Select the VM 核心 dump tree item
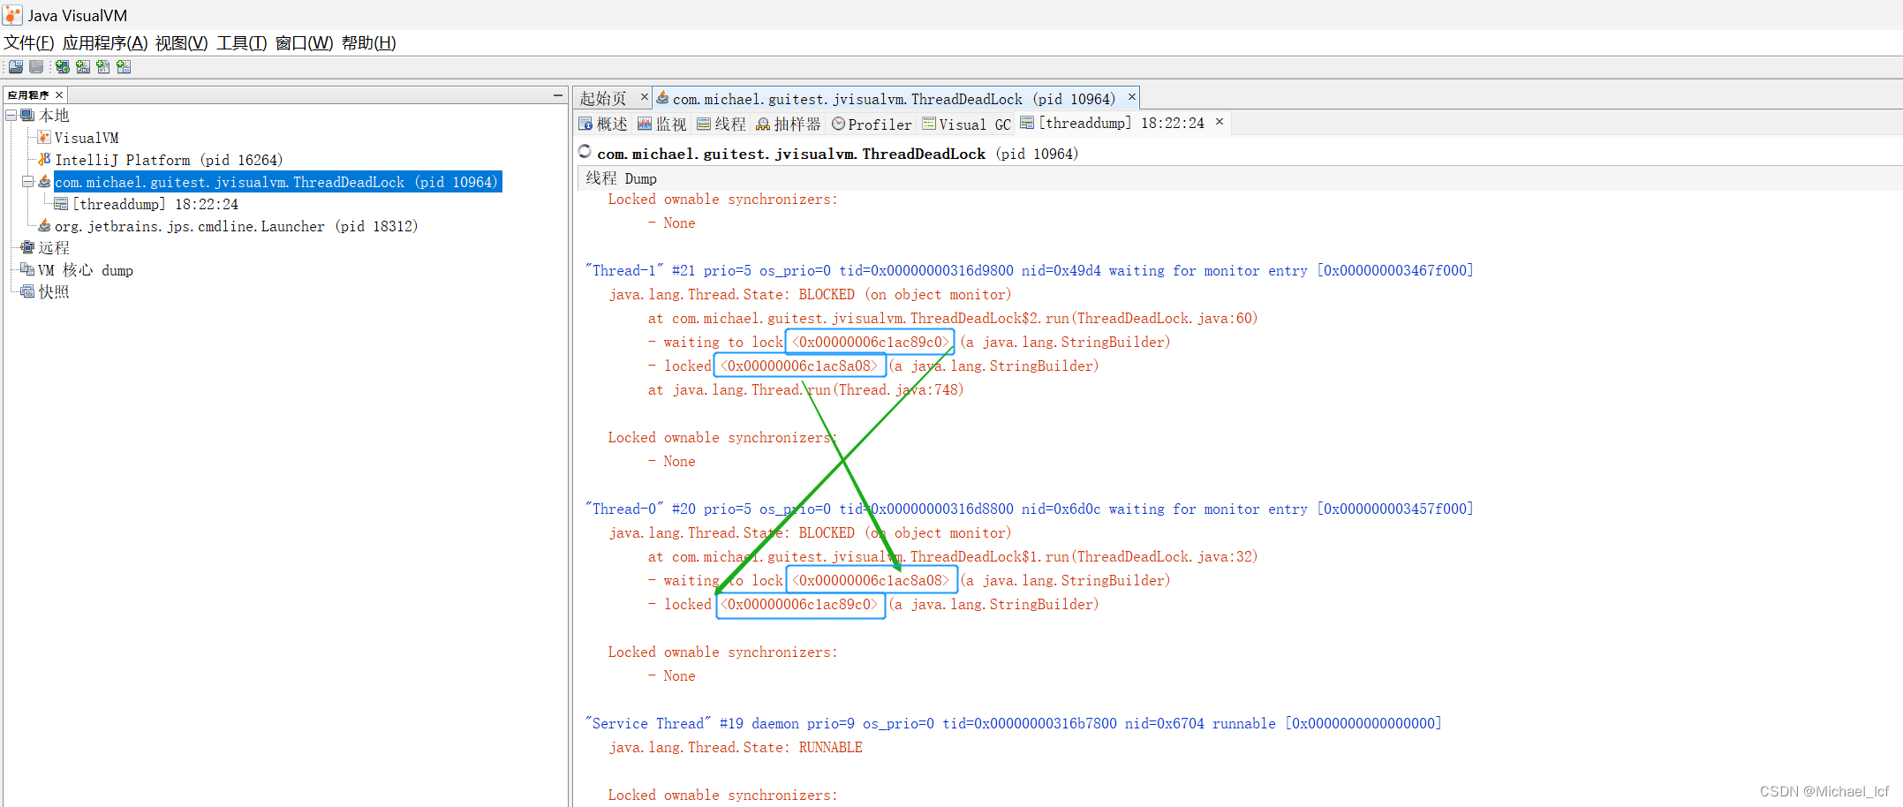 (x=86, y=270)
